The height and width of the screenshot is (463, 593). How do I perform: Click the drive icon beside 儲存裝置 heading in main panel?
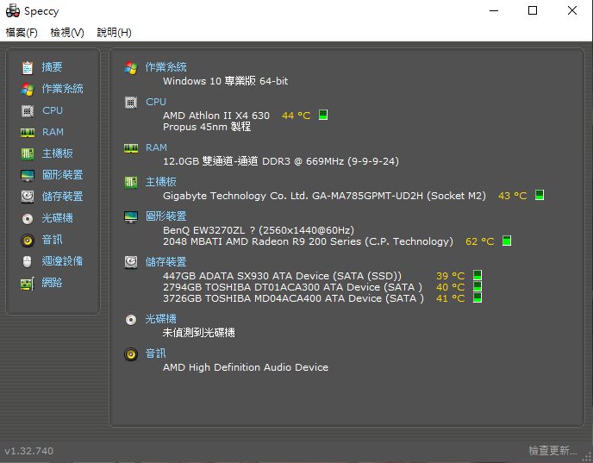(131, 262)
